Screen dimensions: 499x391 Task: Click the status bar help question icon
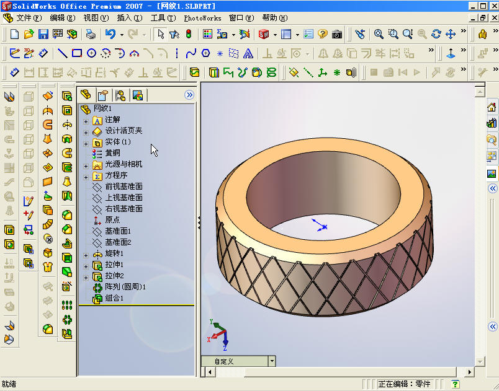coord(456,384)
